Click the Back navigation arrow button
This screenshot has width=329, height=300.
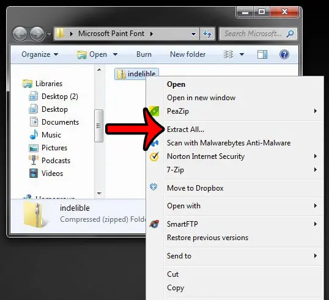(20, 34)
